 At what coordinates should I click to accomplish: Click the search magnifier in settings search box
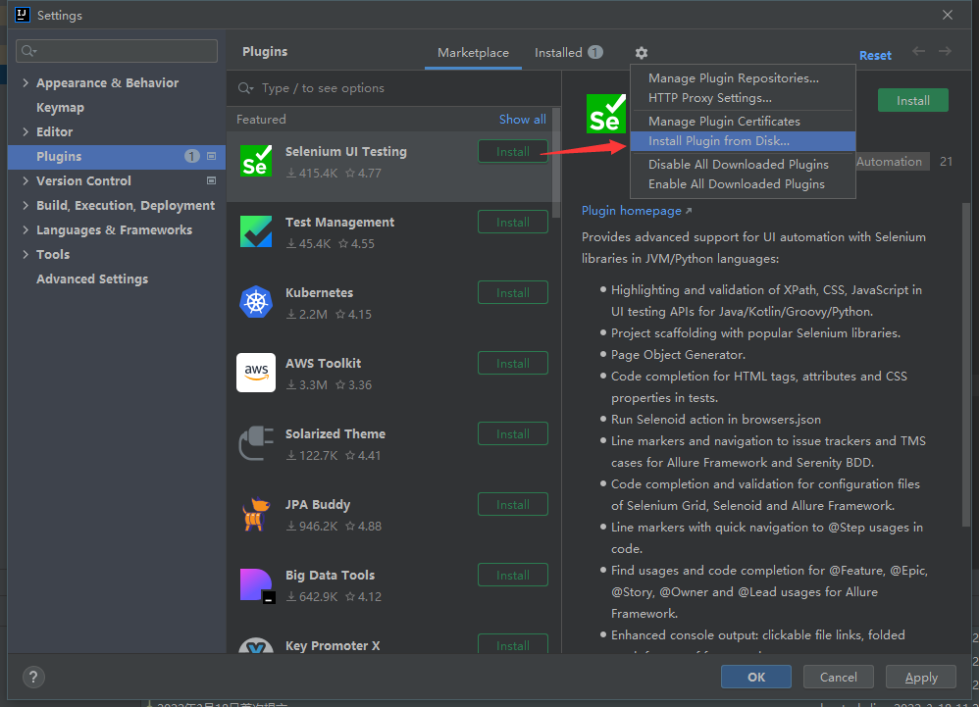[28, 51]
